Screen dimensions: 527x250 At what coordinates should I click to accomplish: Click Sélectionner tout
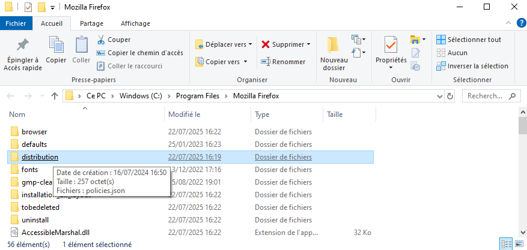tap(474, 40)
